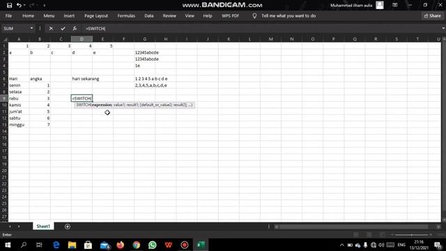Click zoom out minus button

[x=392, y=235]
